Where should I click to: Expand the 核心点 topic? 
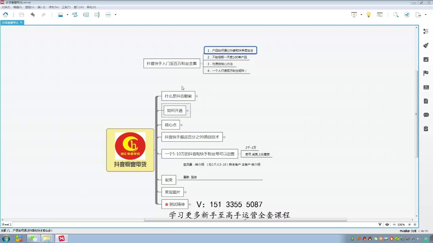[181, 125]
